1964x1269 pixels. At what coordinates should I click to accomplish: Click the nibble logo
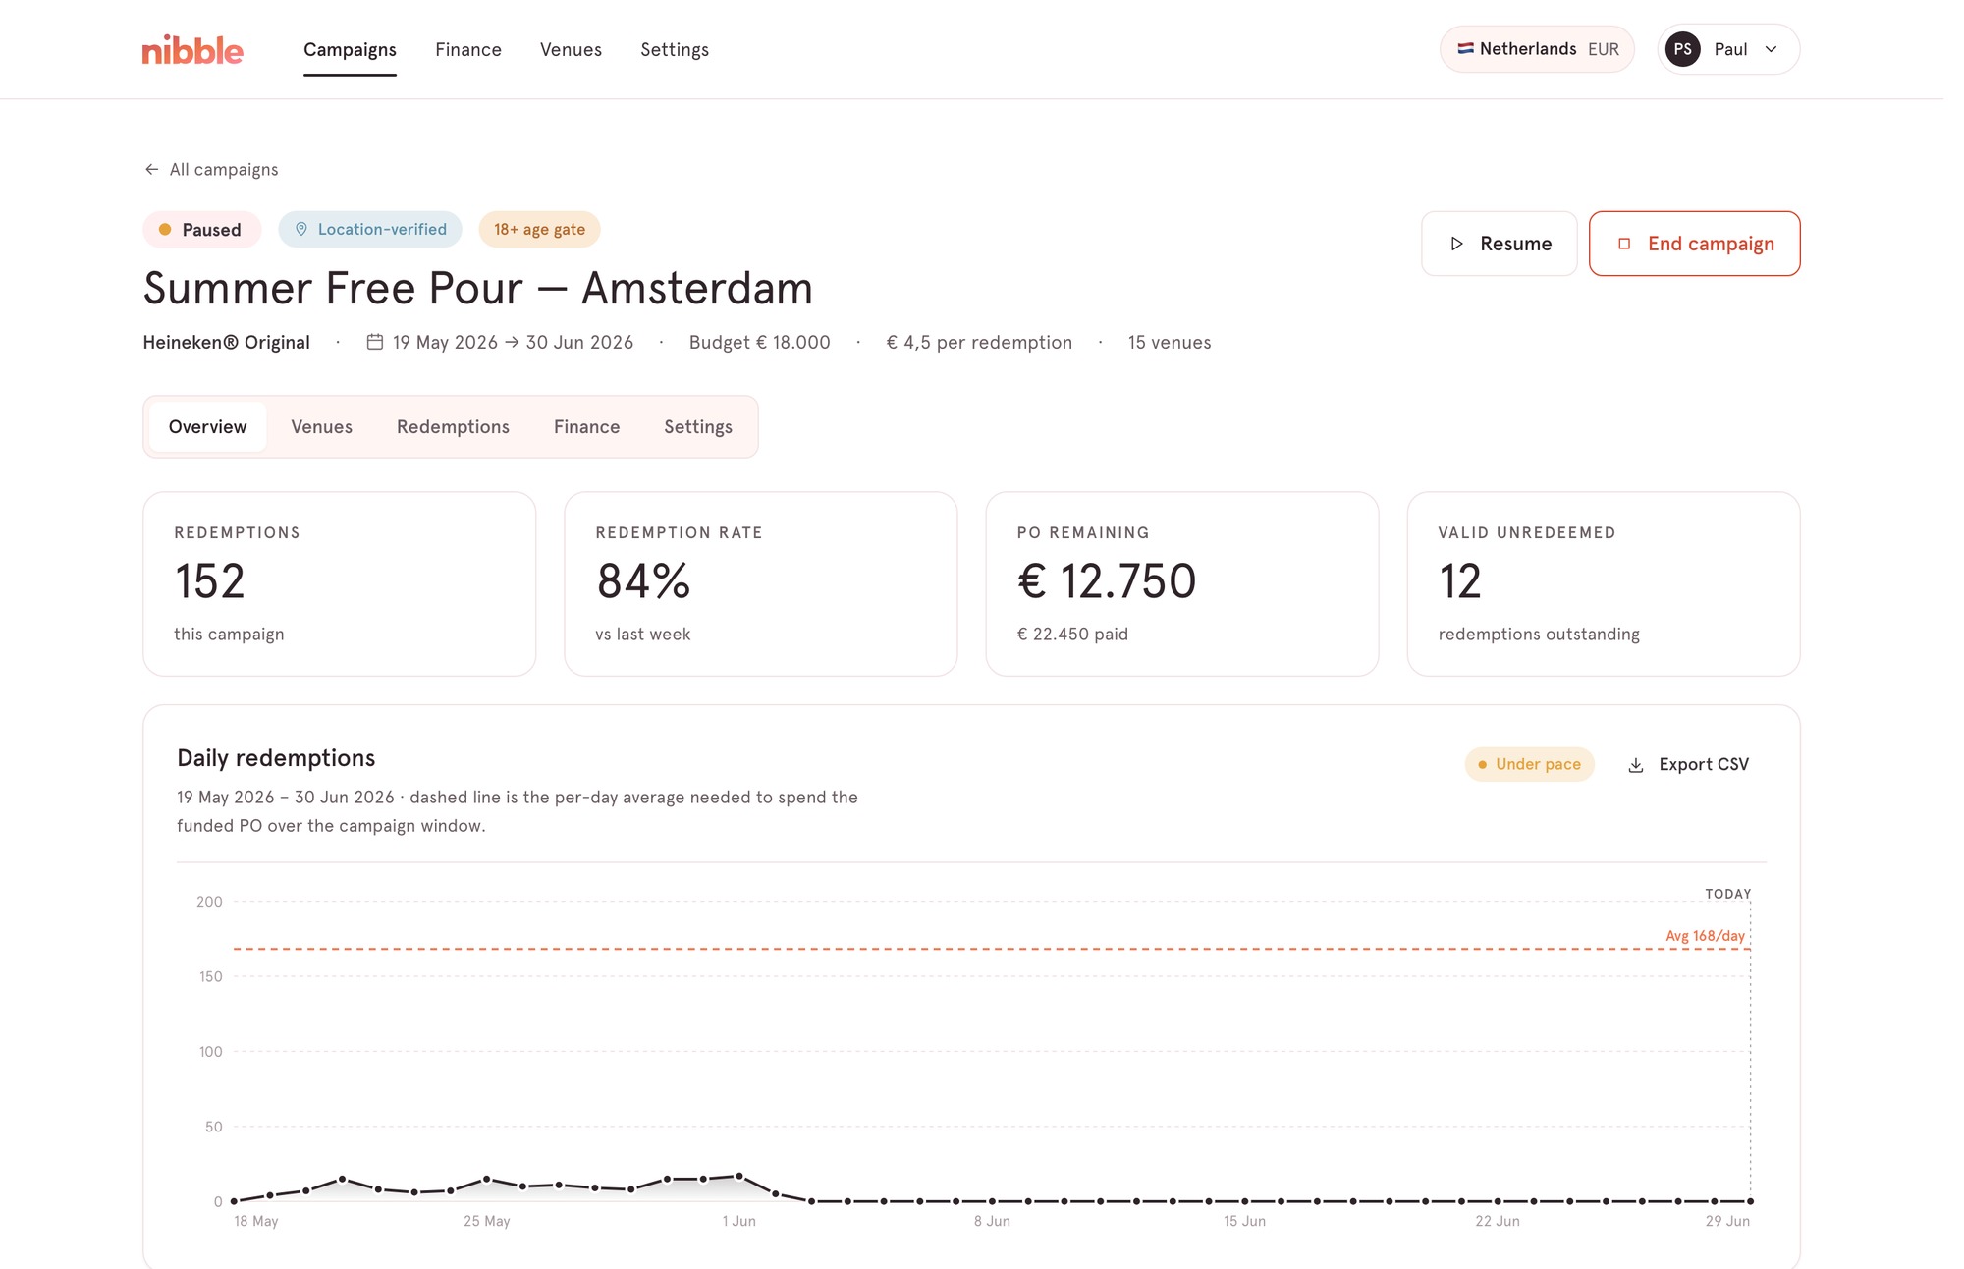pos(192,49)
